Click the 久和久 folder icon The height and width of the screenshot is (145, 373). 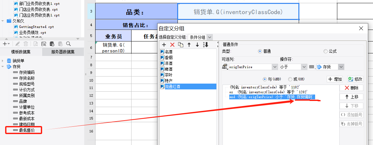pos(9,21)
